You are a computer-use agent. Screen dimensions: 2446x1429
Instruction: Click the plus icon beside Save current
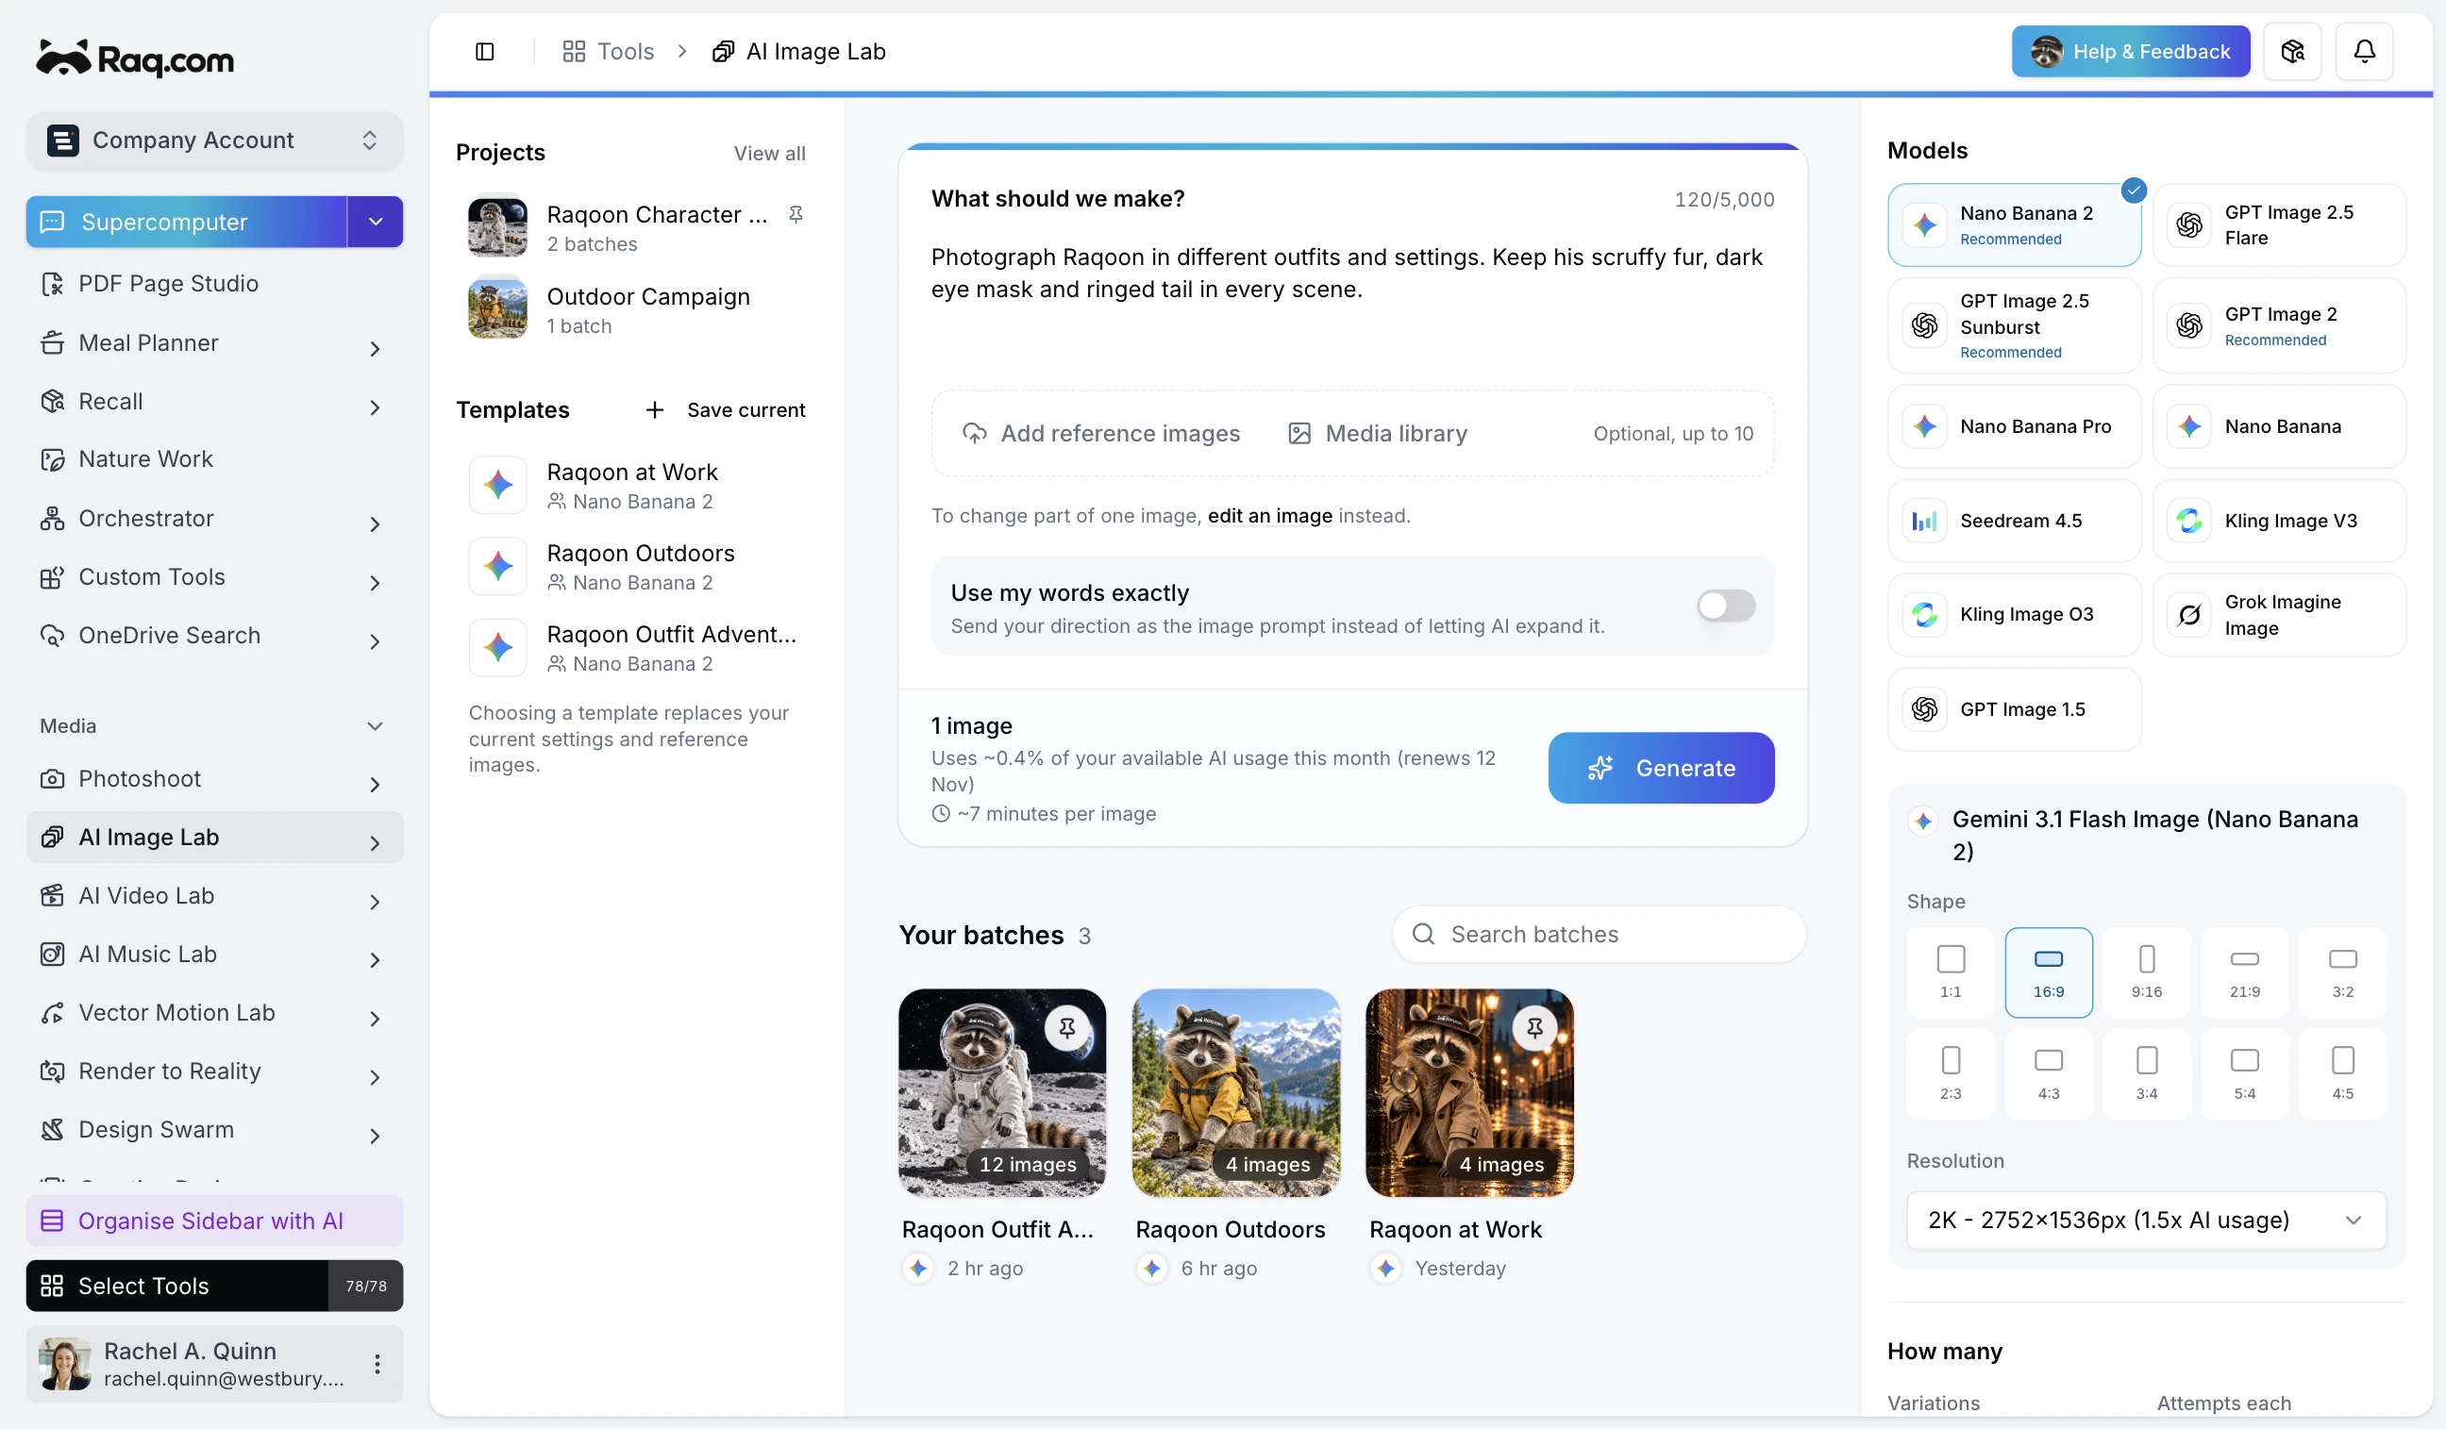pos(655,410)
